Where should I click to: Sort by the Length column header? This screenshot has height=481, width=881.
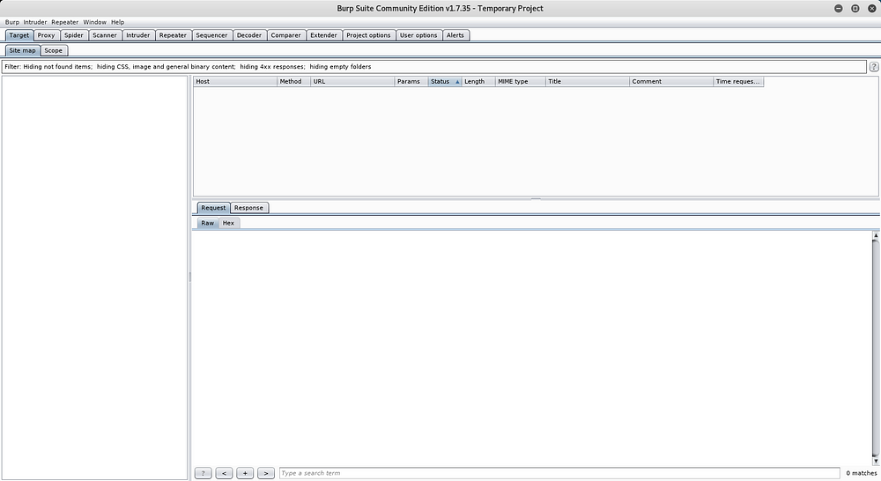[478, 81]
